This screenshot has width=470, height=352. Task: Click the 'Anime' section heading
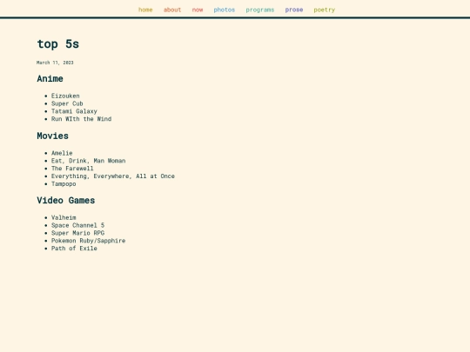click(x=50, y=79)
